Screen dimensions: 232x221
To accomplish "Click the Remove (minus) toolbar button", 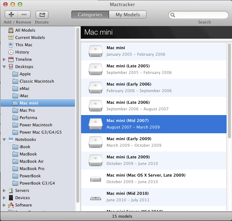I will [24, 15].
